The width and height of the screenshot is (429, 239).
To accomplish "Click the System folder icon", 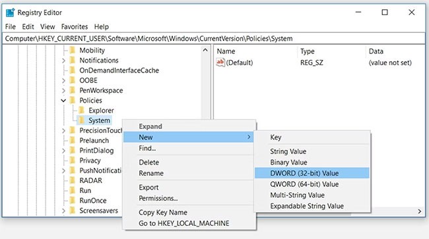I will [x=82, y=120].
